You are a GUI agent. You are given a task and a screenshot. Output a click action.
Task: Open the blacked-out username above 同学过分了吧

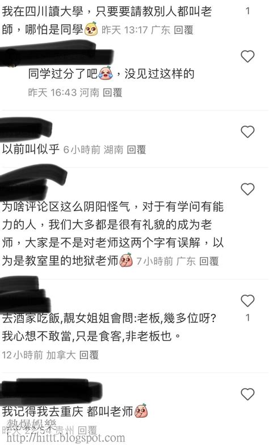click(x=57, y=54)
